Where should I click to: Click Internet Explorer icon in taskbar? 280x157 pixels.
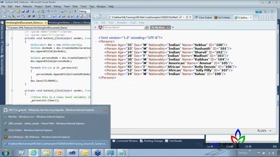(34, 153)
